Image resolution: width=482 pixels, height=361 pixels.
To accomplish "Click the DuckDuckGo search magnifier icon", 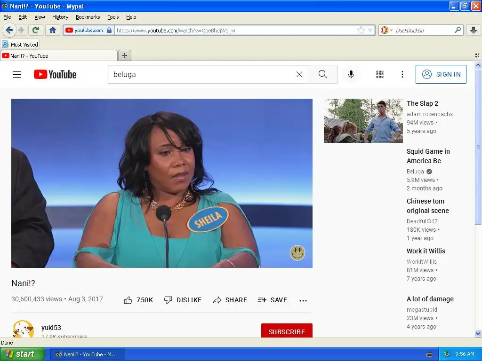I will point(458,30).
